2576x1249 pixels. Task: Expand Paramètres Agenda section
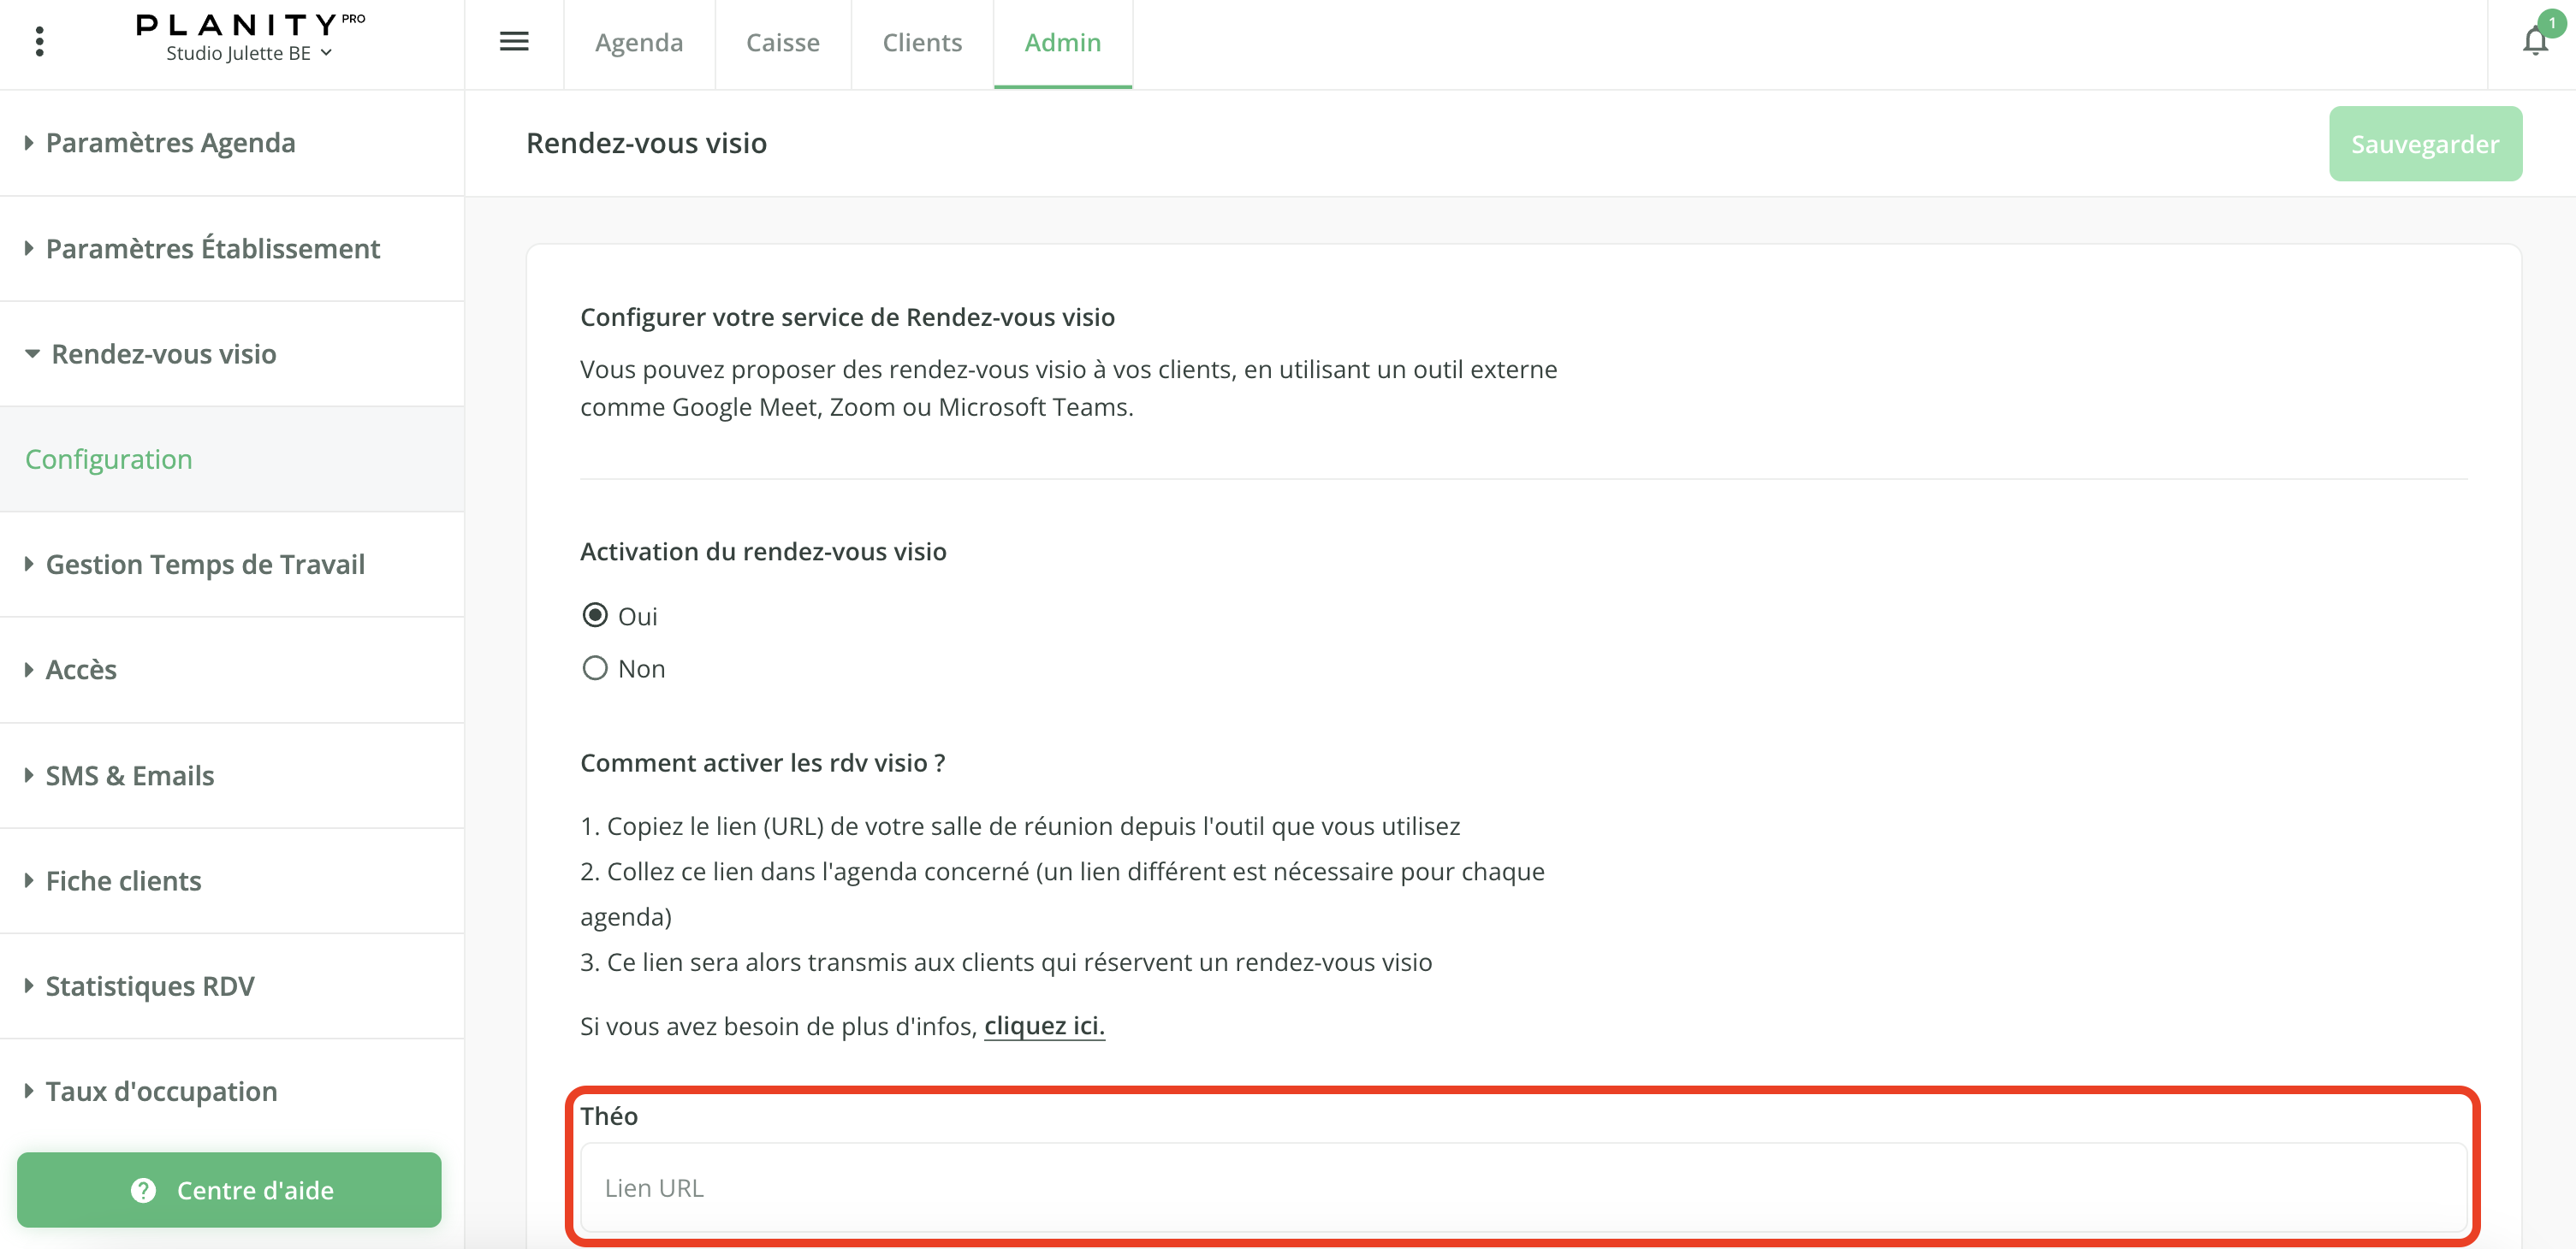point(170,143)
